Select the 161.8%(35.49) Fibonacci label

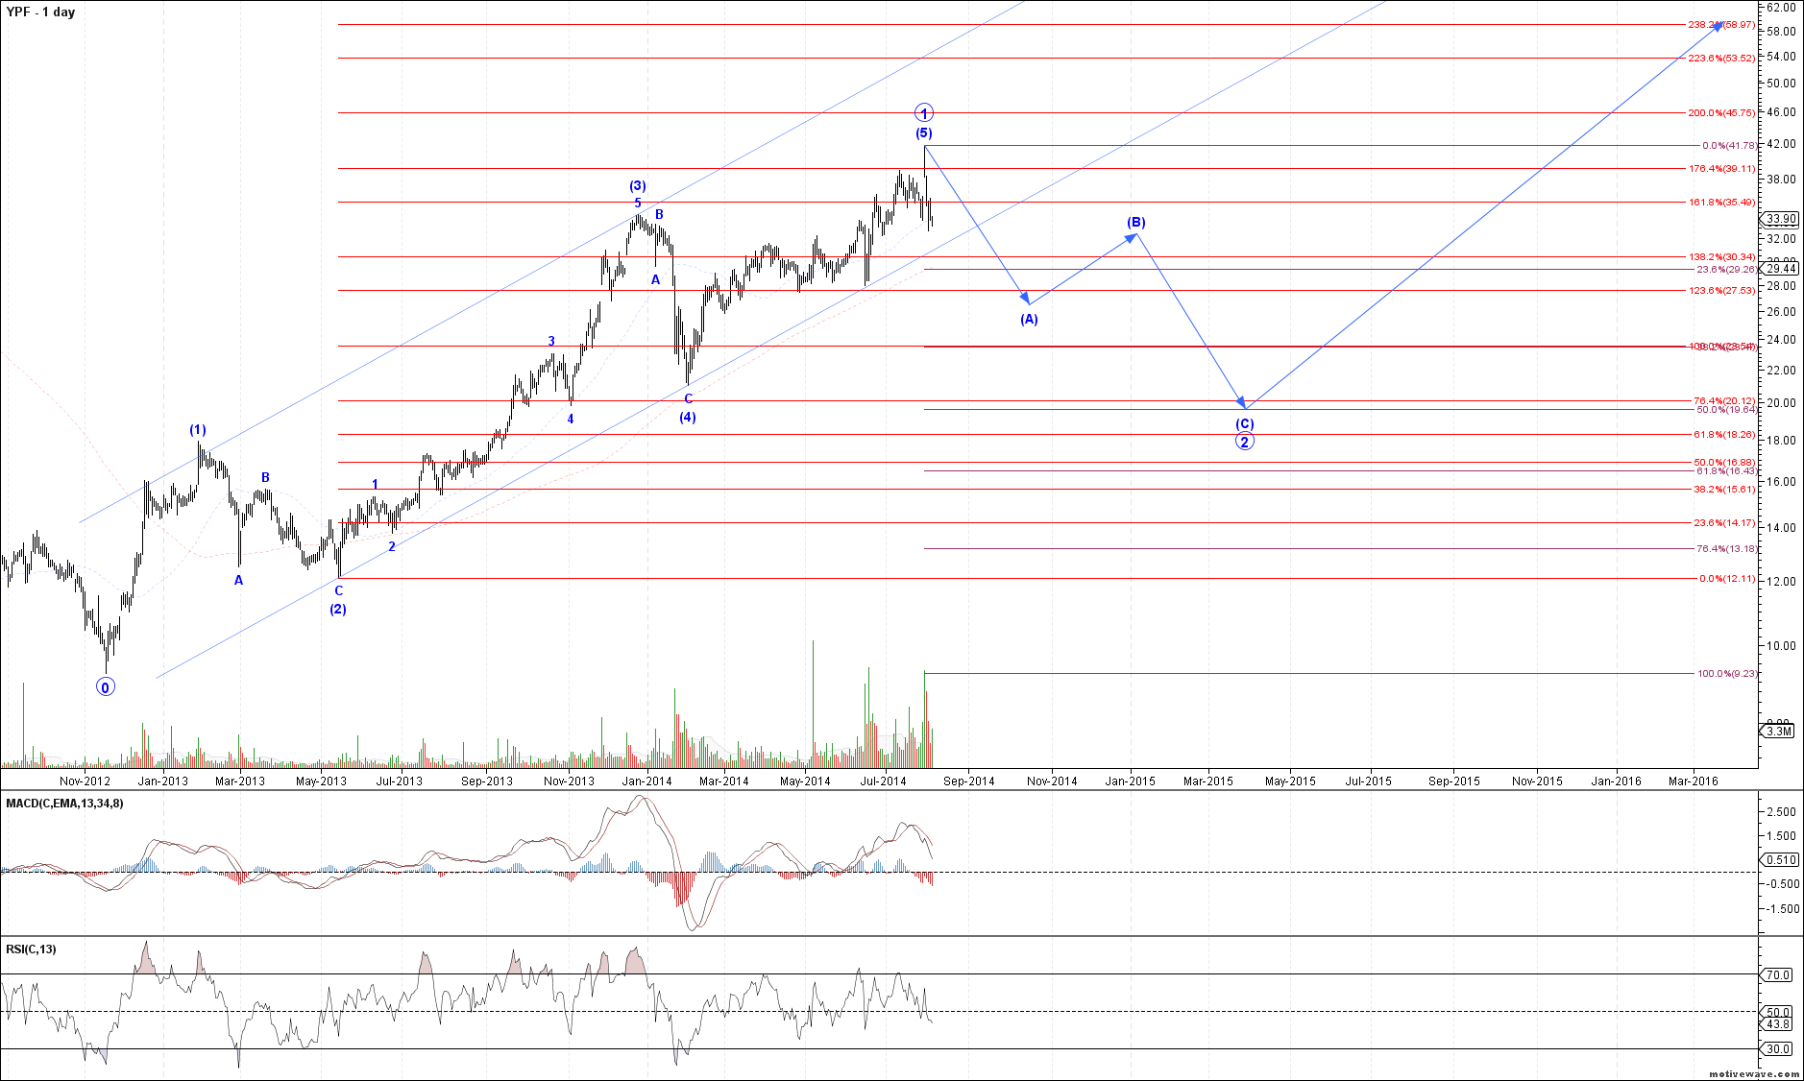click(1721, 202)
